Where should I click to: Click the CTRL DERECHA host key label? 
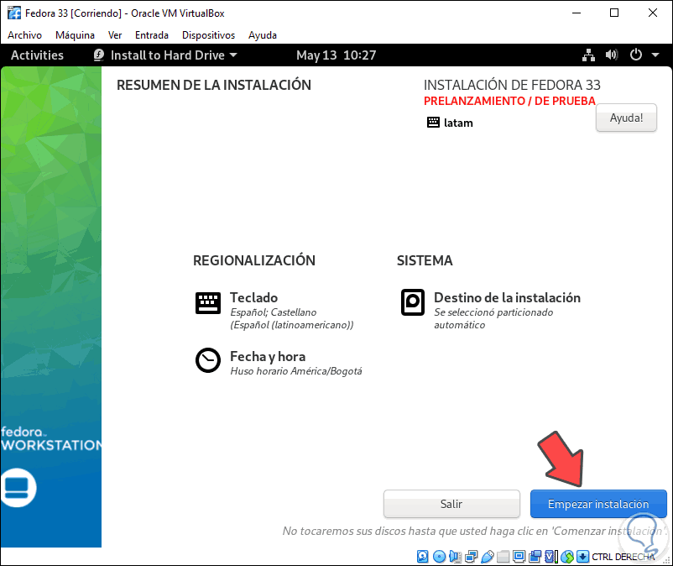click(x=623, y=557)
